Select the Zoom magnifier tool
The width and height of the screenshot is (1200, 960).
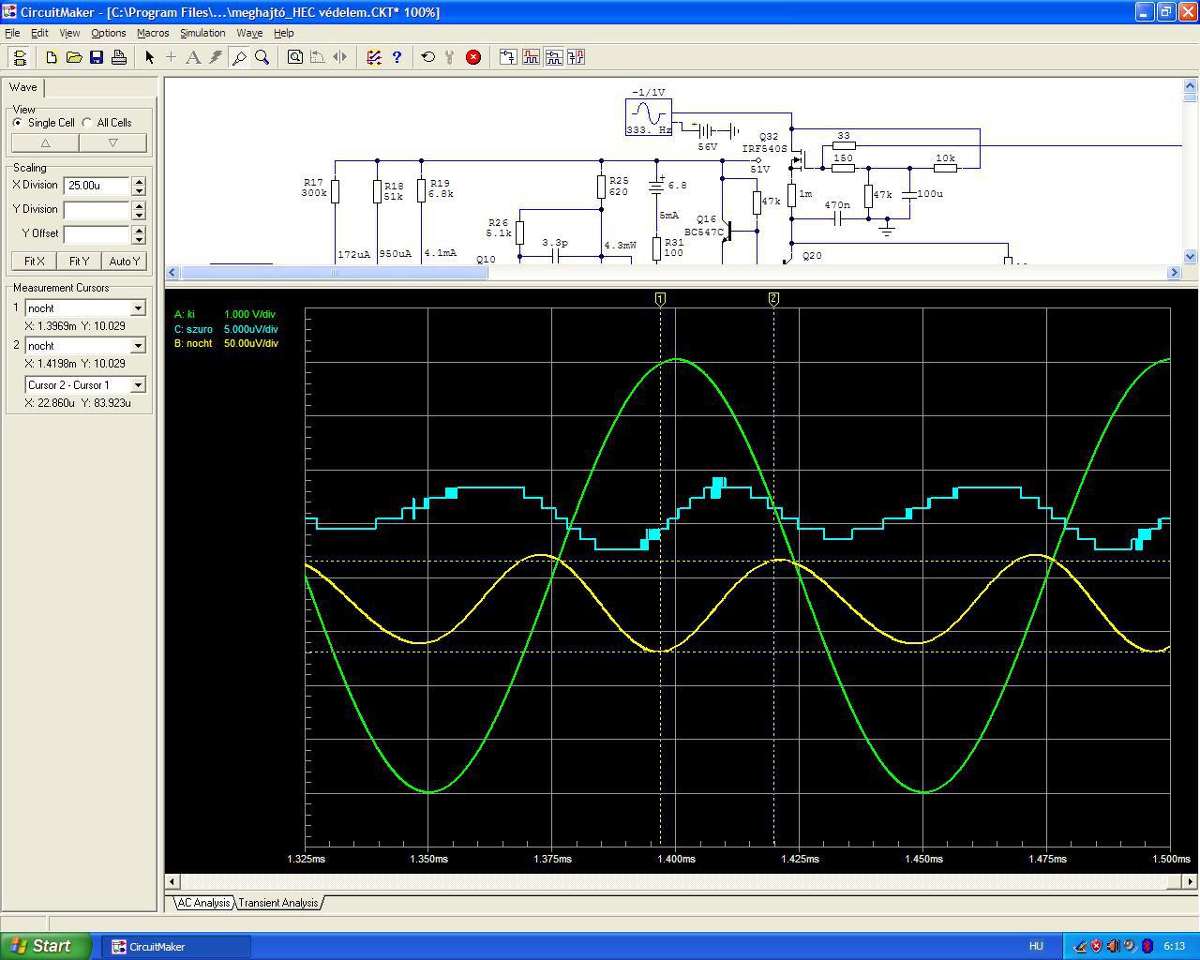coord(262,57)
